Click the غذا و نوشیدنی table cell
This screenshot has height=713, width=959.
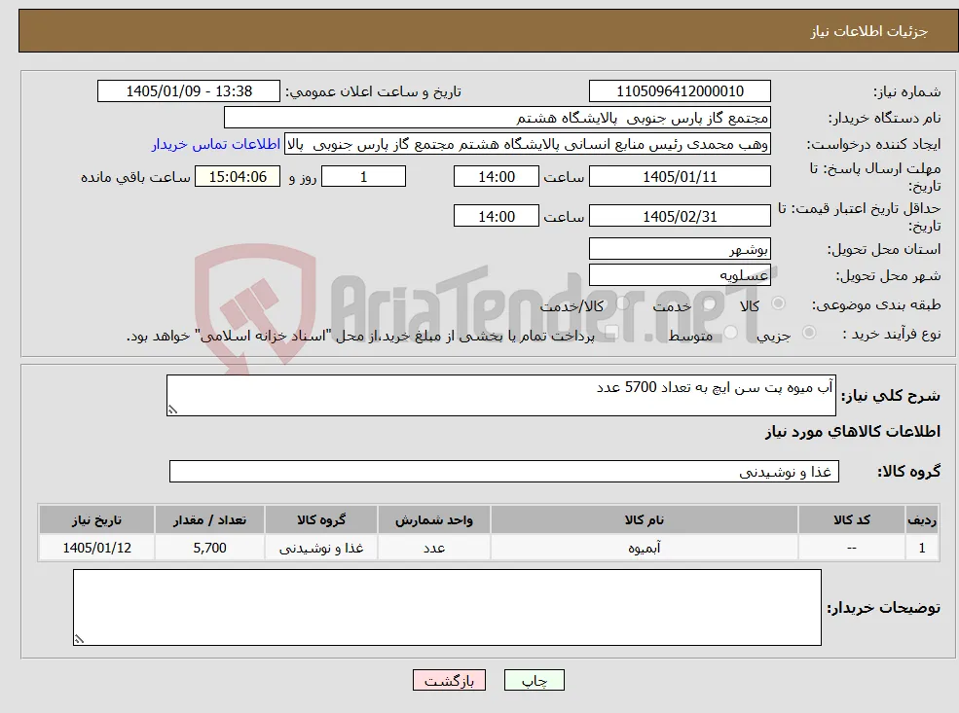(321, 548)
